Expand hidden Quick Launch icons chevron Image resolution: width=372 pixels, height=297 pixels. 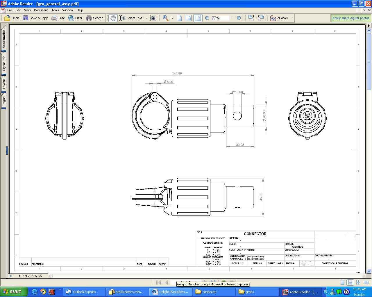pyautogui.click(x=60, y=289)
